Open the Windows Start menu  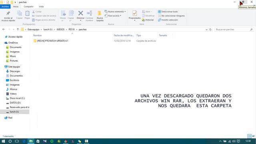click(3, 141)
